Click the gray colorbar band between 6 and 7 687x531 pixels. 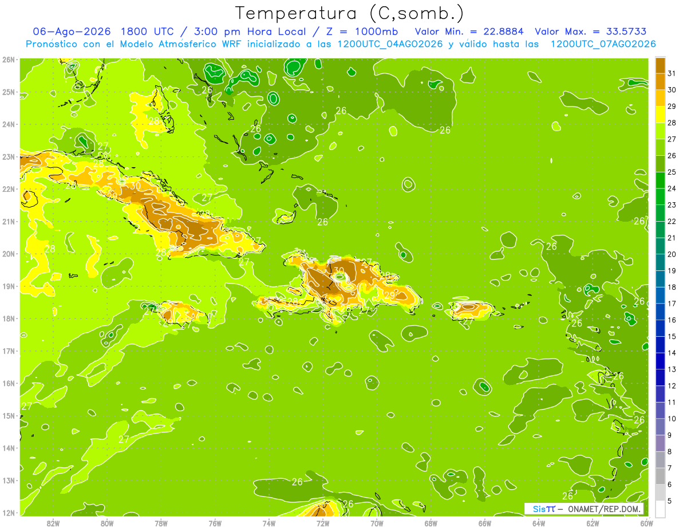pos(660,476)
